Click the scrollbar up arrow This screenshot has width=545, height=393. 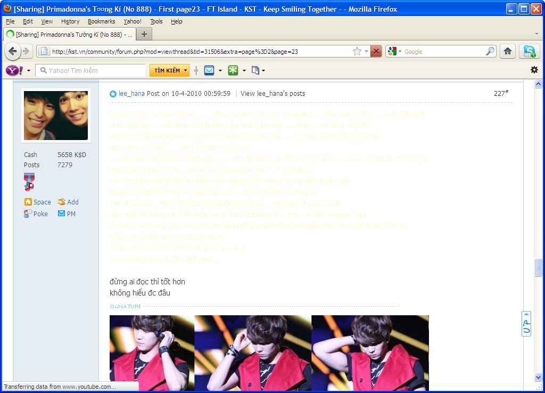click(538, 84)
